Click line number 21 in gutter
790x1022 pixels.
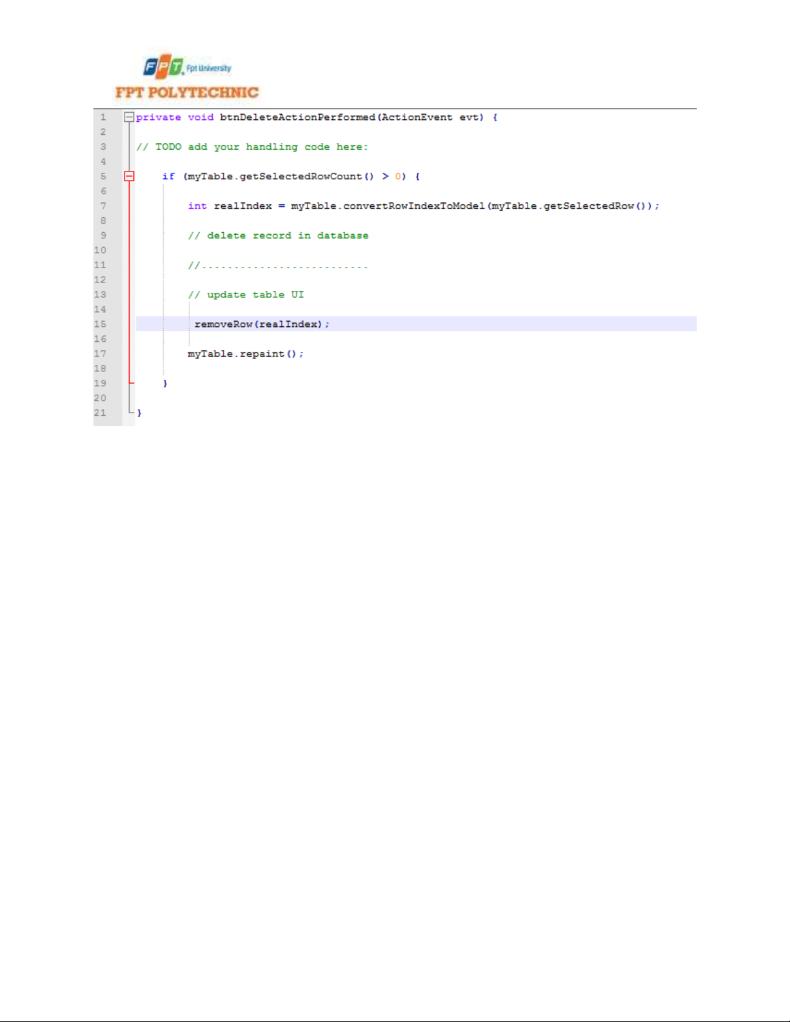coord(100,413)
